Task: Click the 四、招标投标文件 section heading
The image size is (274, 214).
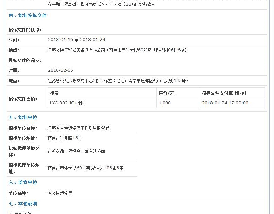Action: 28,15
